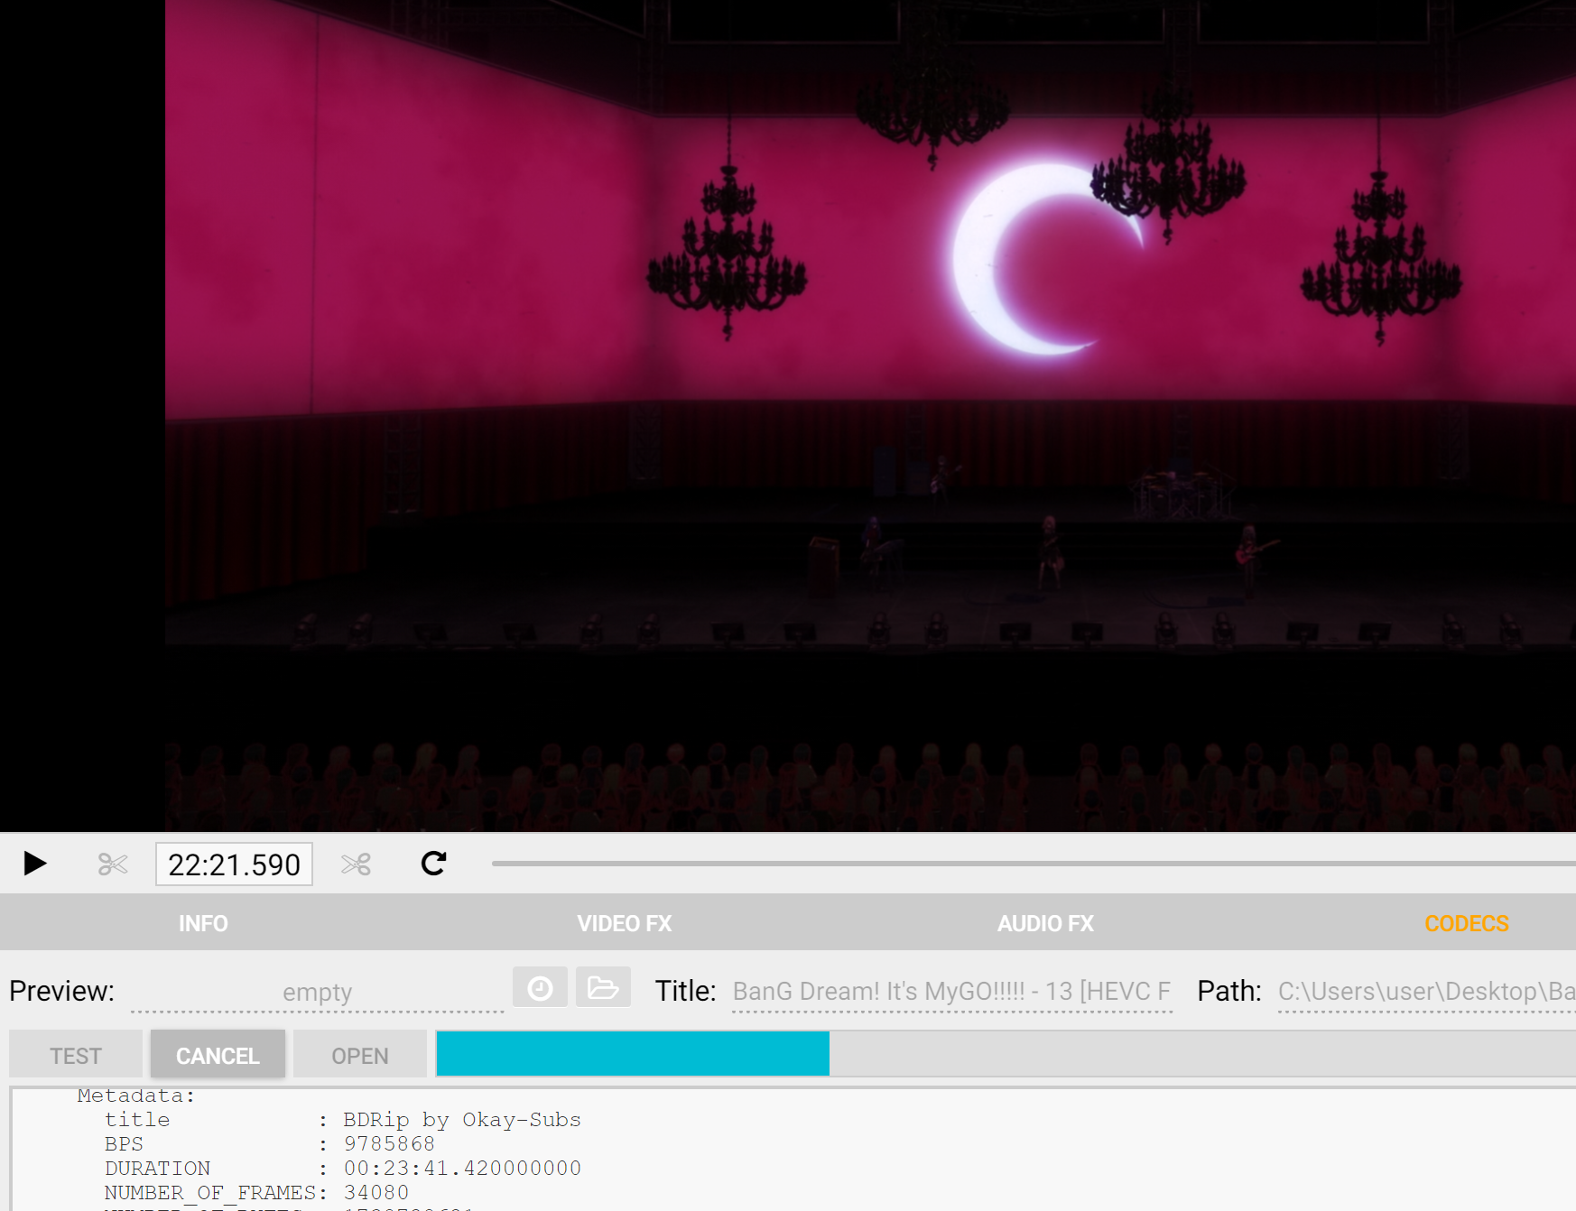Screen dimensions: 1576x1211
Task: Open the AUDIO FX tab
Action: [x=1045, y=923]
